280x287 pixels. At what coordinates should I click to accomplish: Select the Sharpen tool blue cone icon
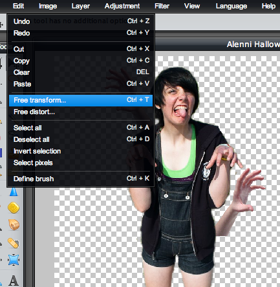pos(14,192)
